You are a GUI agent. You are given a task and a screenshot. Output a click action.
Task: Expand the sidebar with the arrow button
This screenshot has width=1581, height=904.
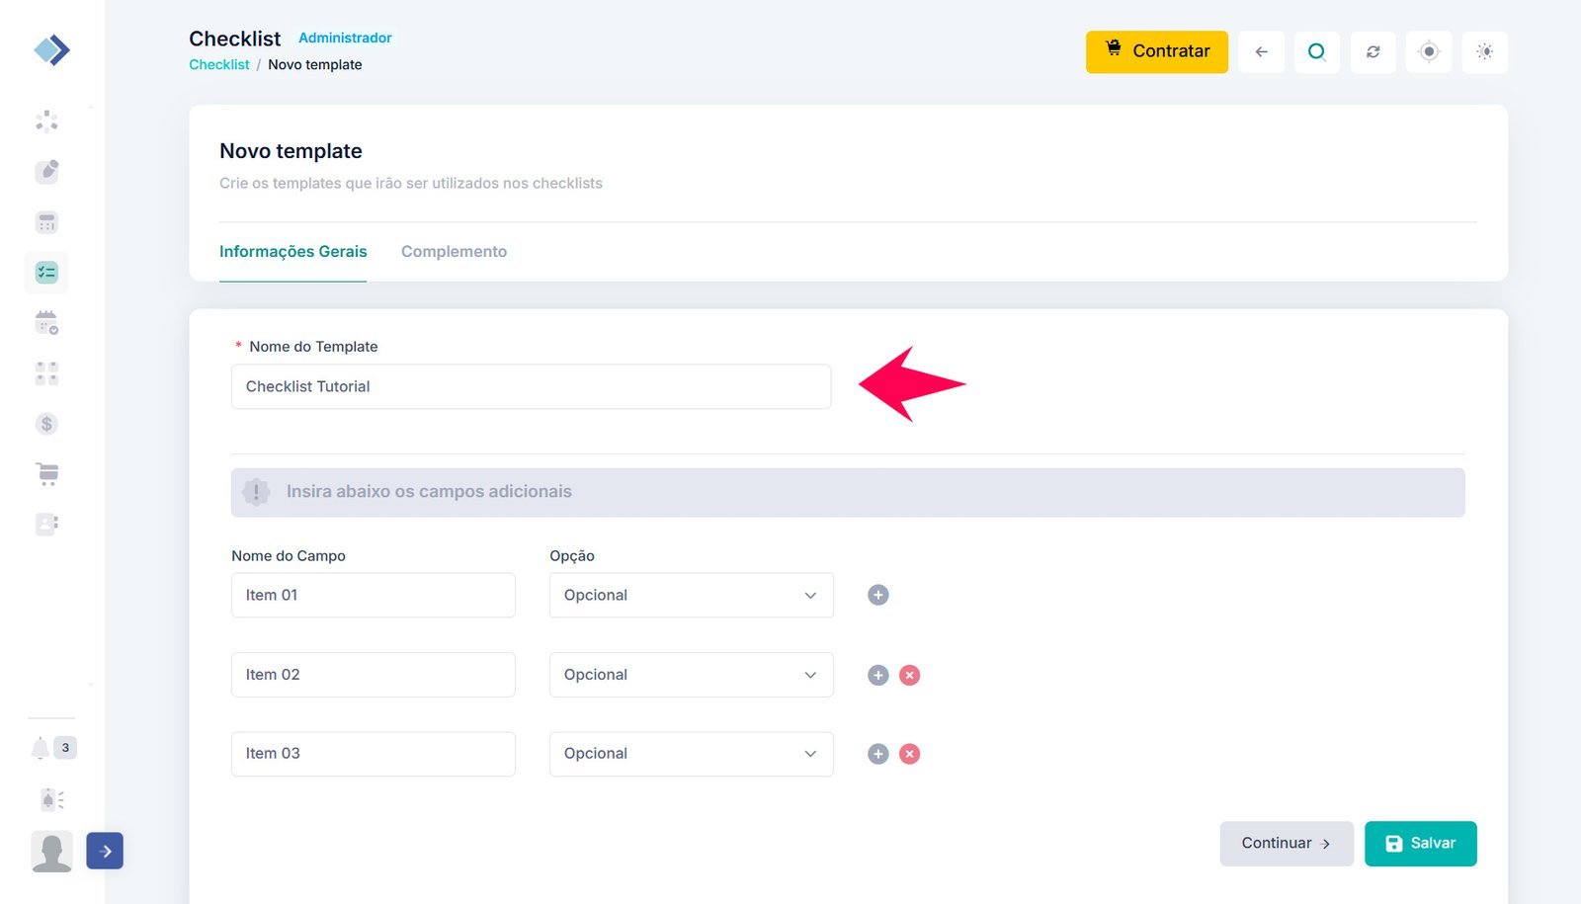pyautogui.click(x=105, y=851)
